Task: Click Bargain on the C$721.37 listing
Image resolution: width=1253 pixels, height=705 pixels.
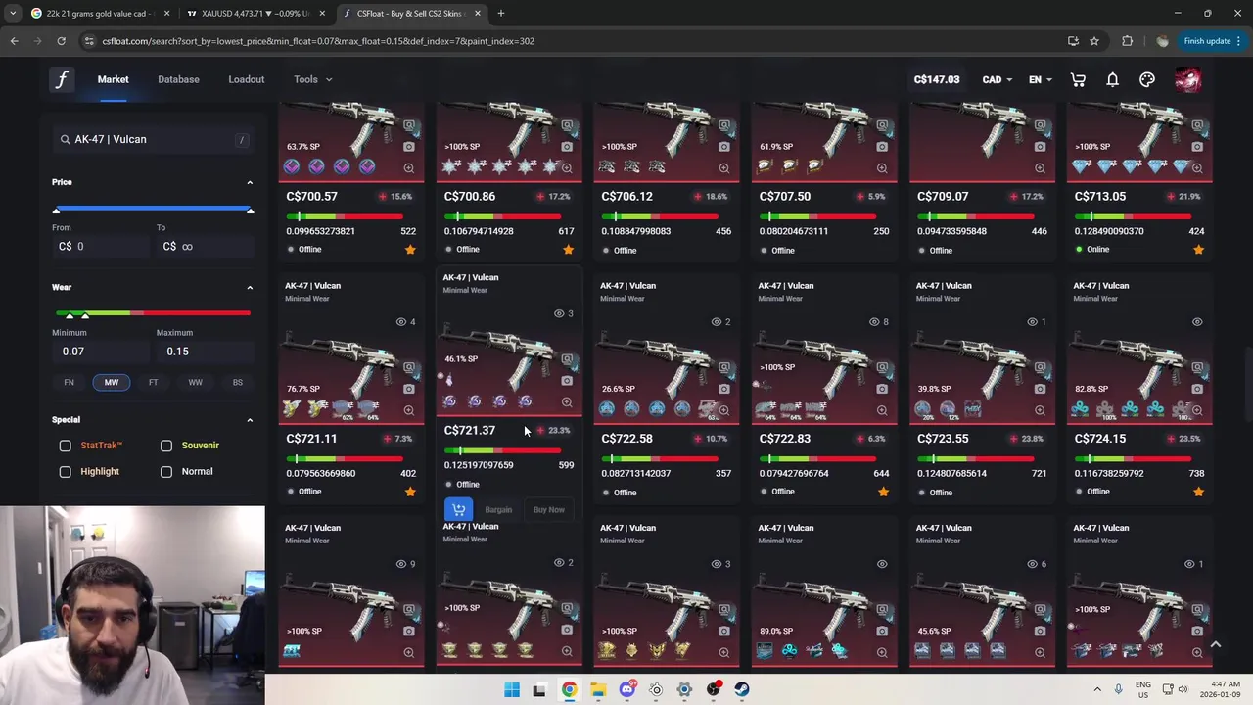Action: [x=498, y=510]
